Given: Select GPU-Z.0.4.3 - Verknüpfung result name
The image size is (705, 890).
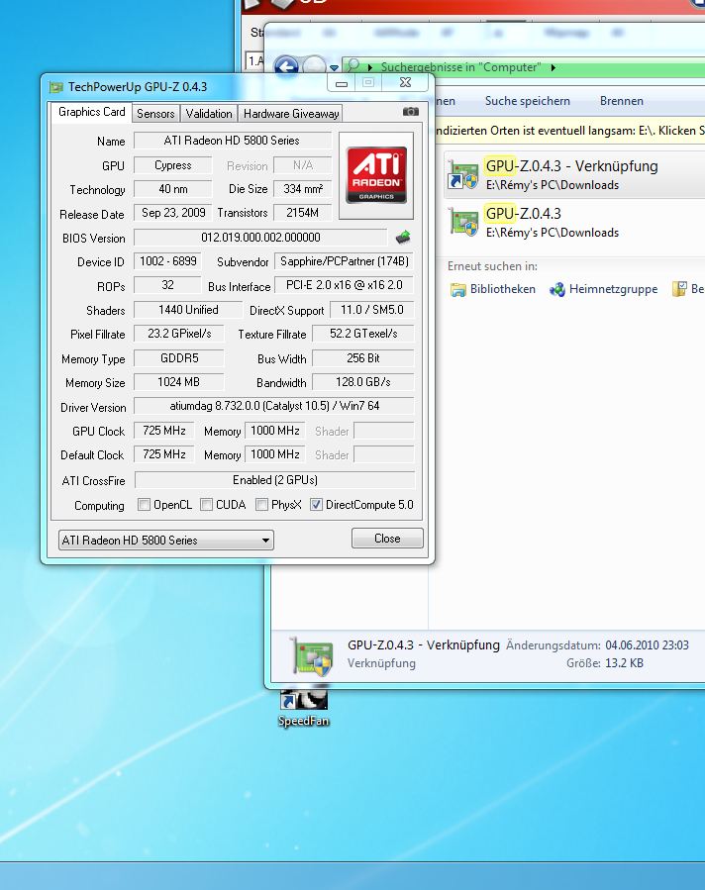Looking at the screenshot, I should pyautogui.click(x=571, y=166).
